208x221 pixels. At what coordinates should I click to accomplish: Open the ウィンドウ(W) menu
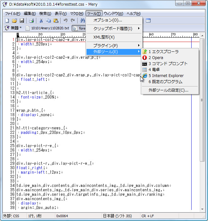pos(113,14)
